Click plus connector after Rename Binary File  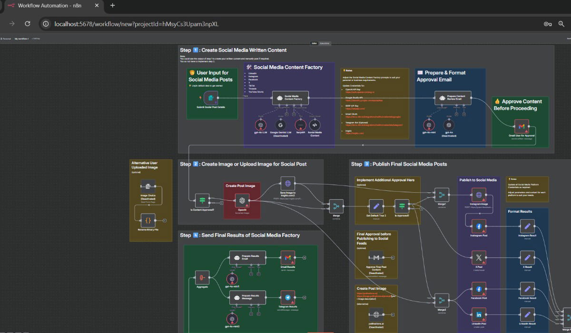165,220
